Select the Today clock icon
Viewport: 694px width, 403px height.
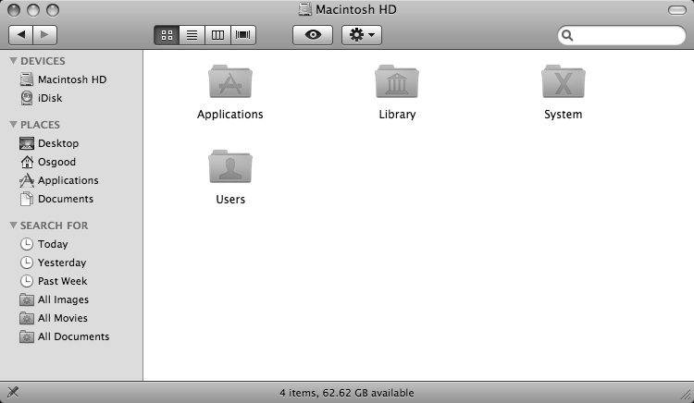[27, 244]
